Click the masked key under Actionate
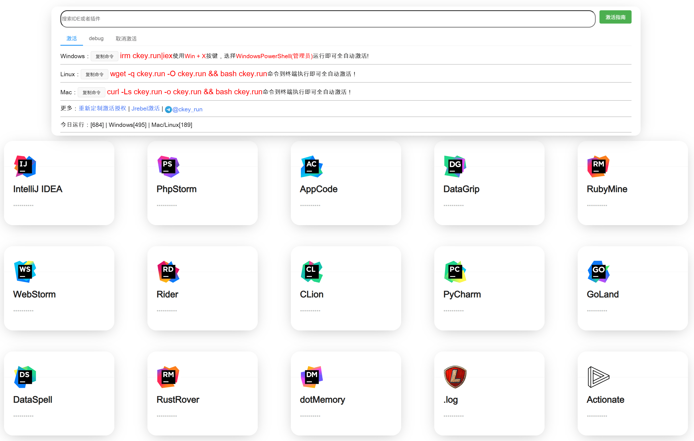 tap(597, 416)
